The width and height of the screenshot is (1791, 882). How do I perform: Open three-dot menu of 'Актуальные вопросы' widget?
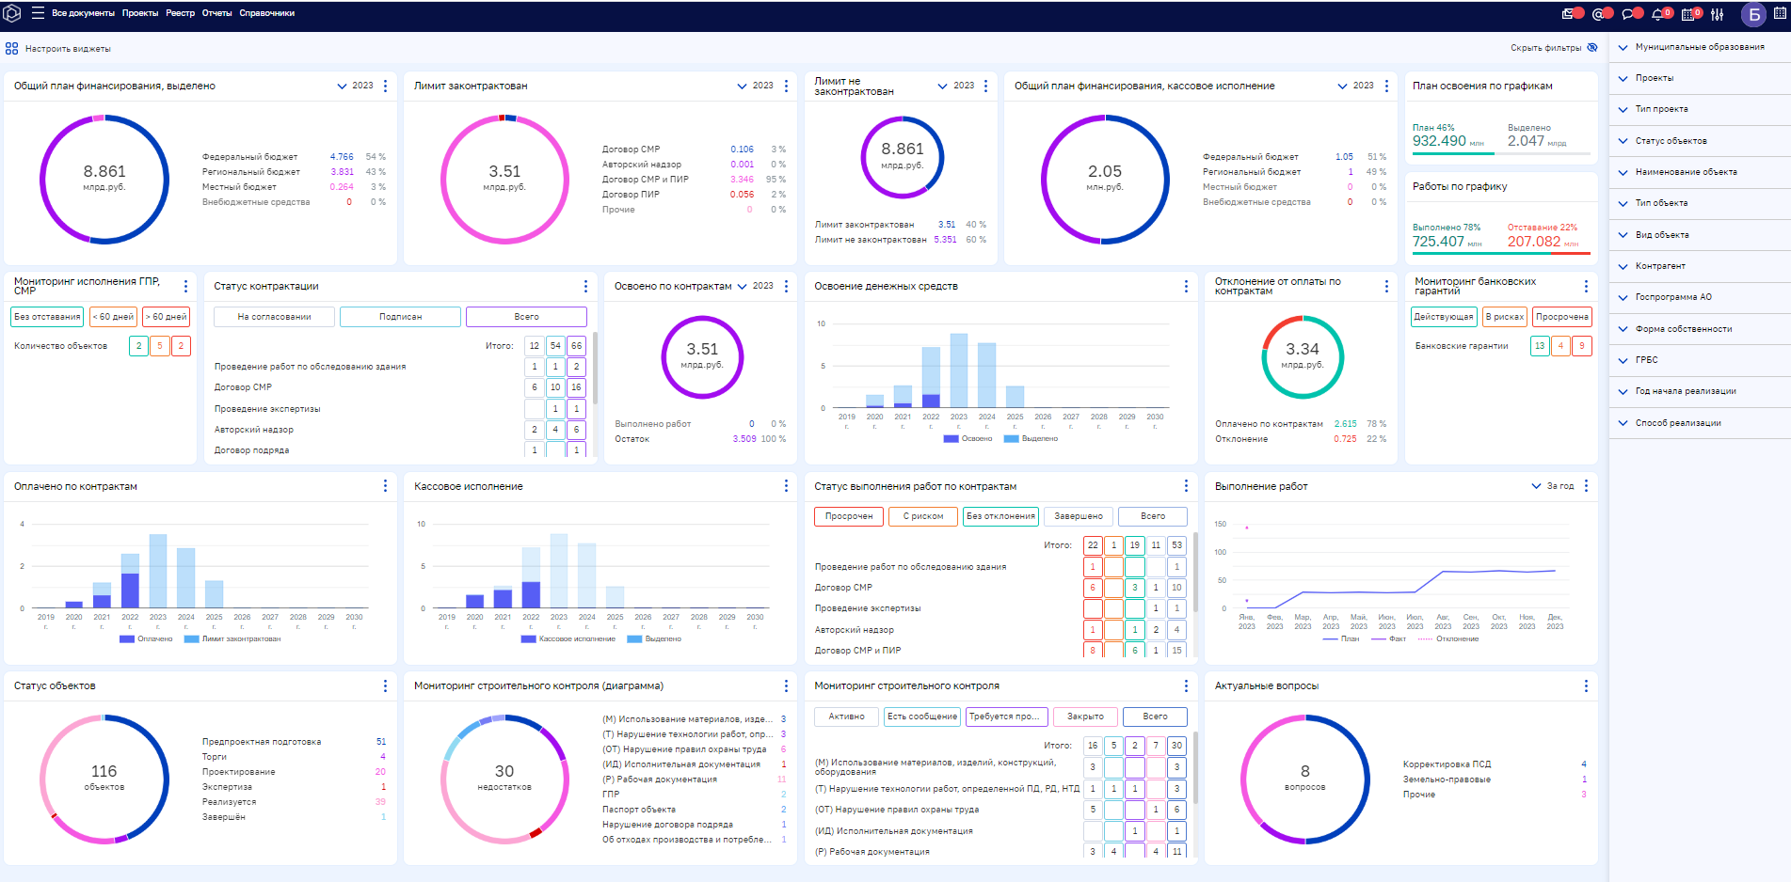click(x=1586, y=686)
